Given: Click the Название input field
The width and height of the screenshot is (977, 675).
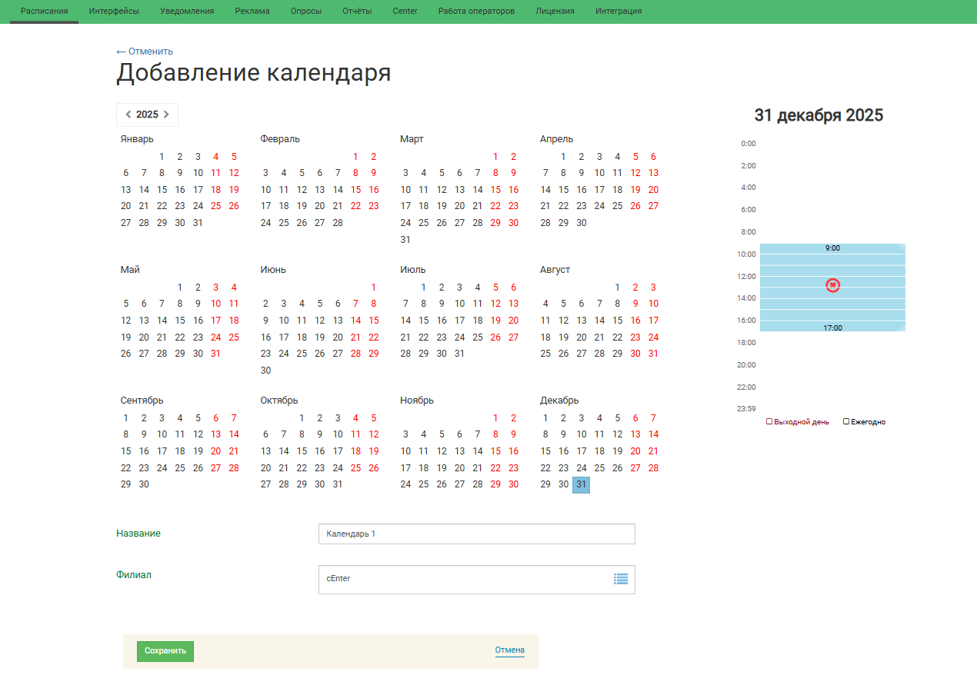Looking at the screenshot, I should click(x=476, y=534).
